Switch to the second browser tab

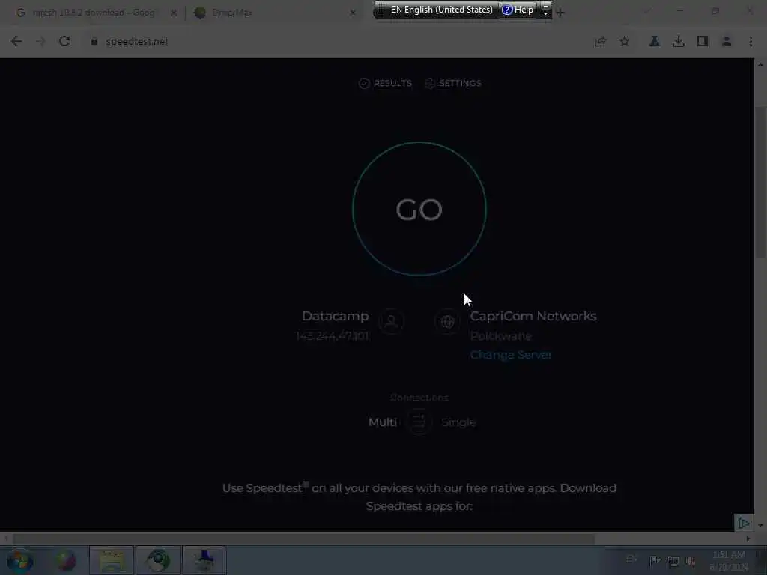(x=274, y=13)
